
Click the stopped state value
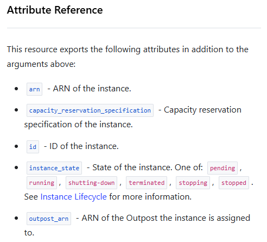tap(234, 183)
